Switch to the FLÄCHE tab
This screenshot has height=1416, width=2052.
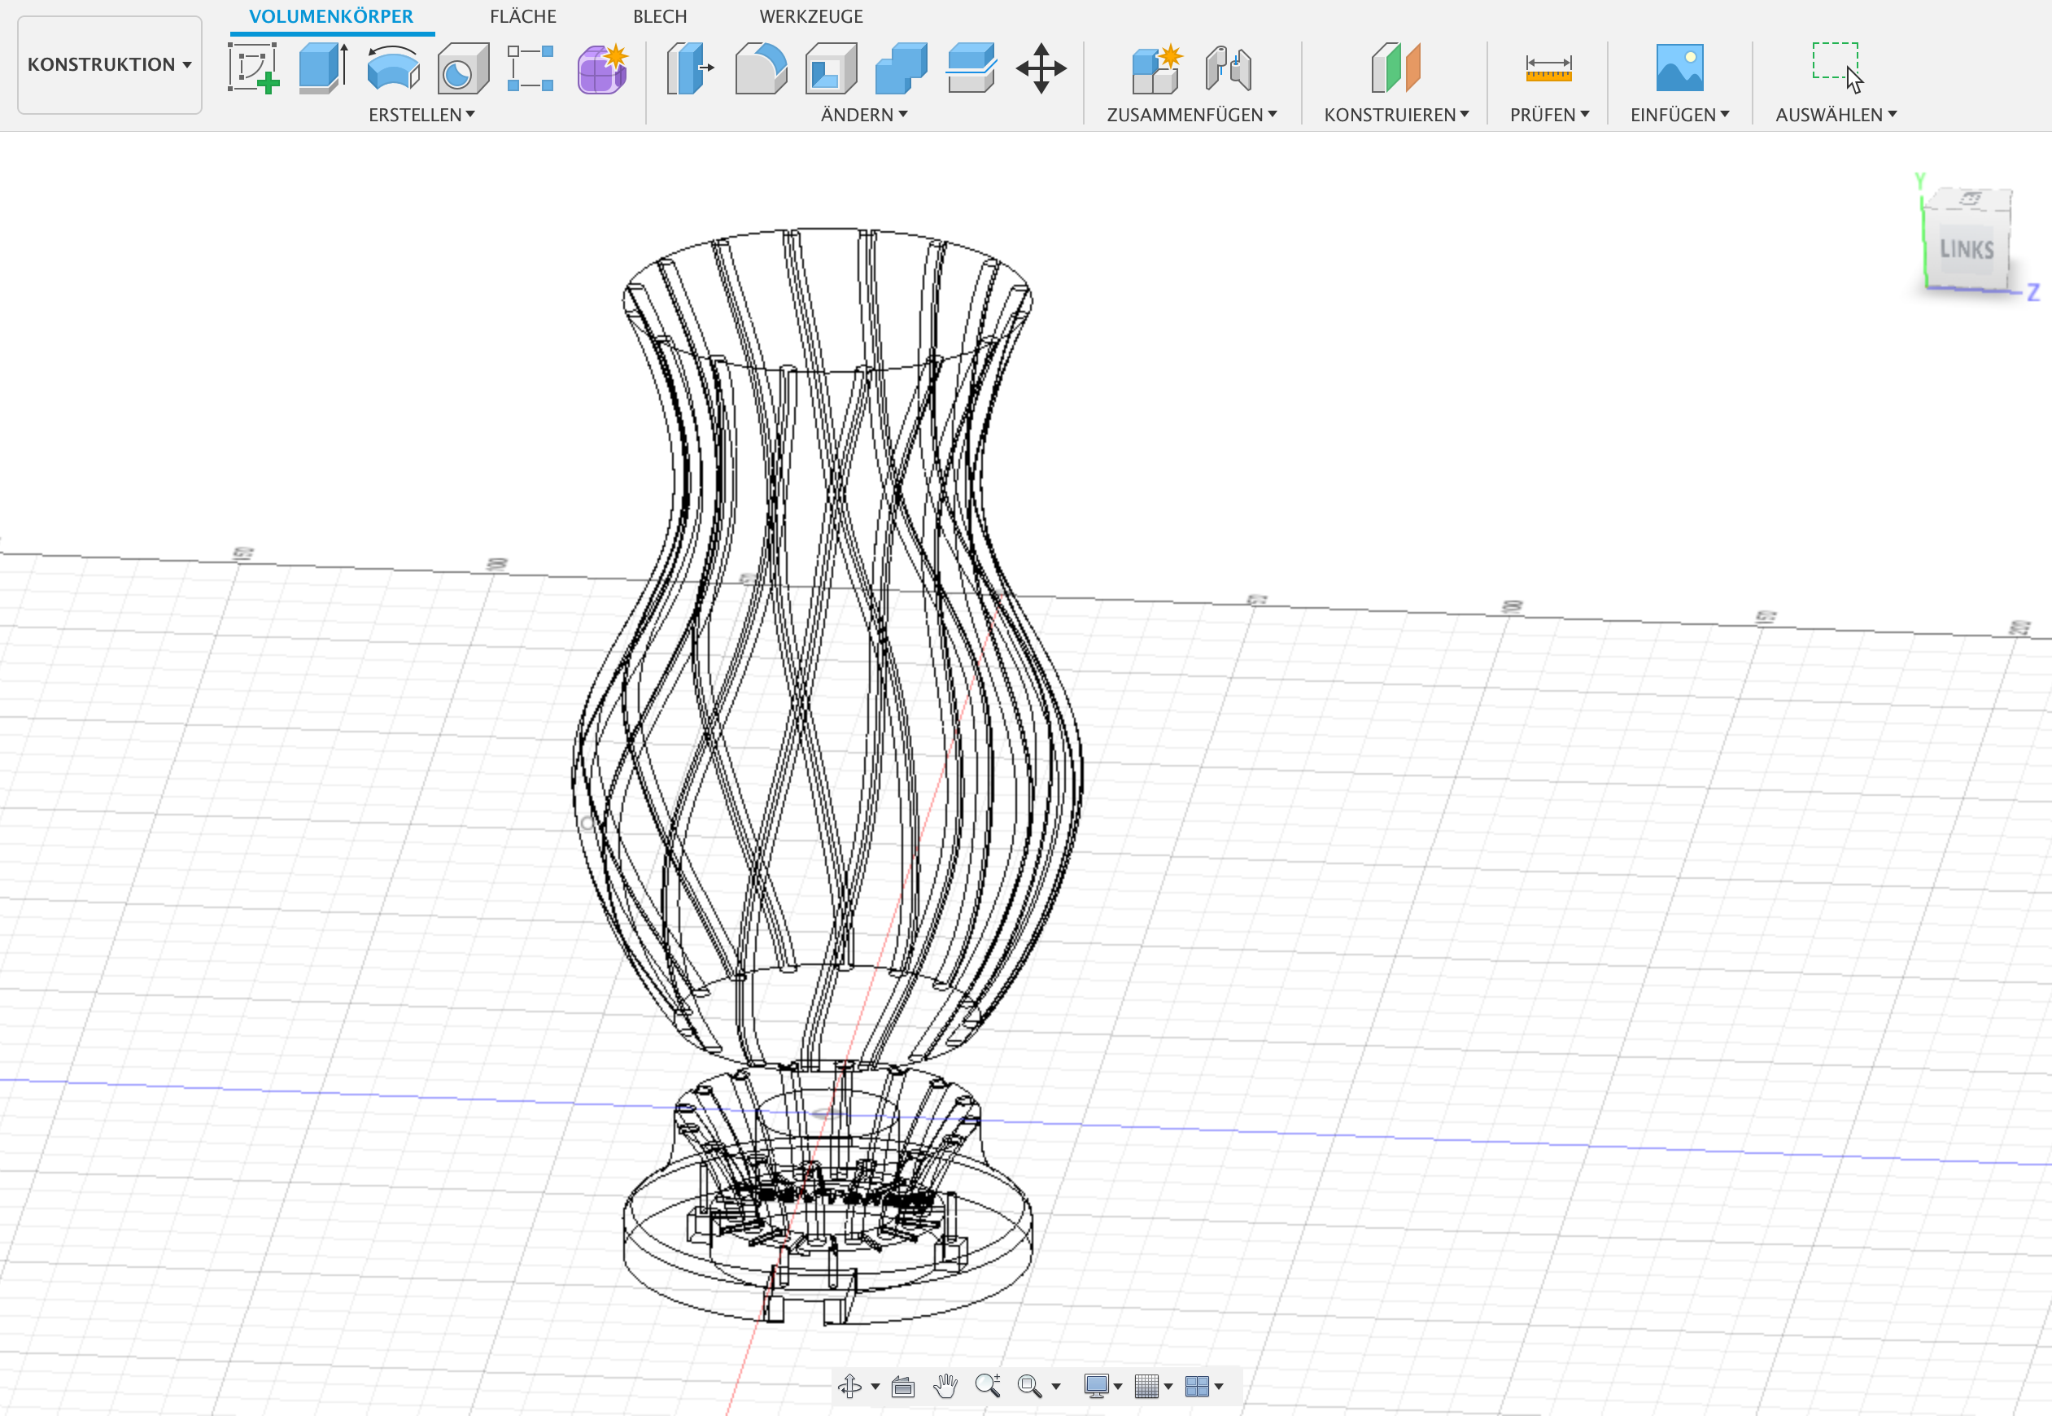click(523, 16)
